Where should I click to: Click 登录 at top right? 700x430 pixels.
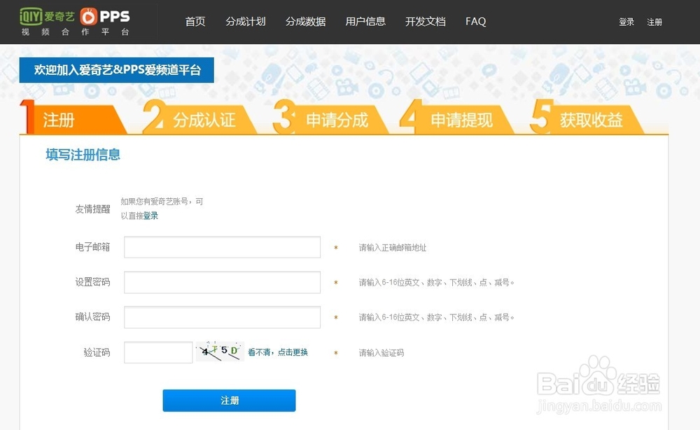click(x=626, y=22)
